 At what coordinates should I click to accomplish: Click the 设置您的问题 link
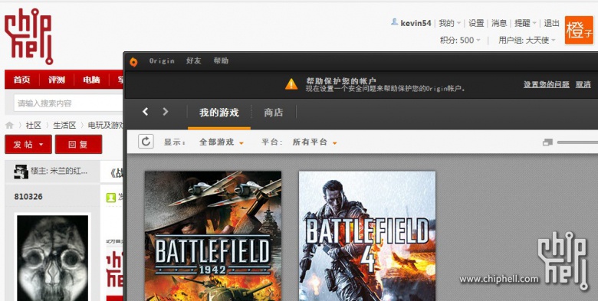[546, 84]
